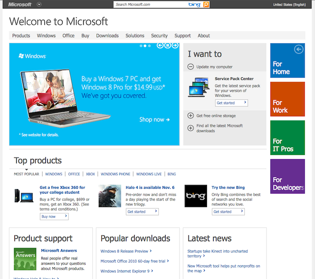Image resolution: width=315 pixels, height=279 pixels.
Task: Go to previous banner slide arrow
Action: [x=160, y=45]
